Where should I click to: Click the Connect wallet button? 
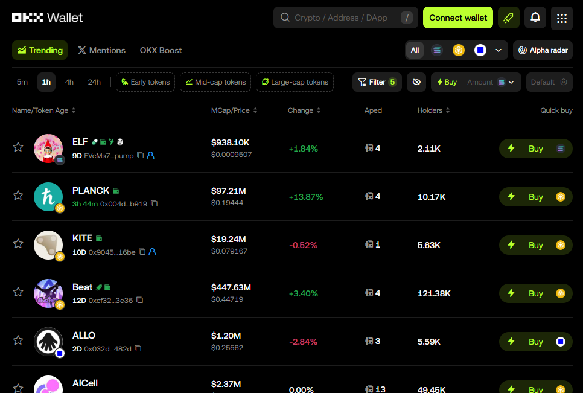(457, 18)
